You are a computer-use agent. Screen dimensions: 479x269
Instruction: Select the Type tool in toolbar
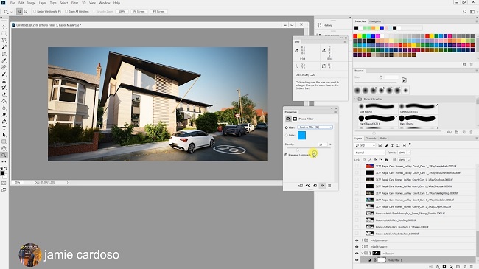click(4, 128)
